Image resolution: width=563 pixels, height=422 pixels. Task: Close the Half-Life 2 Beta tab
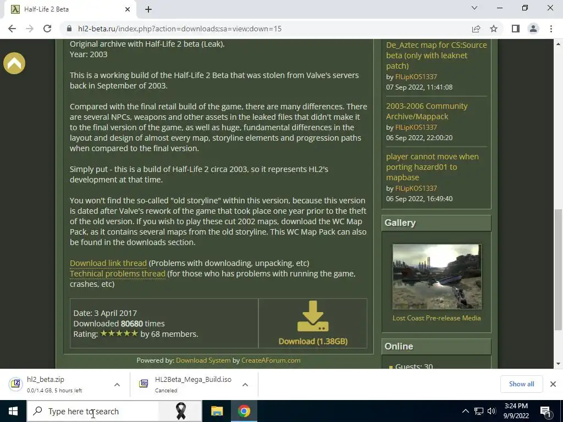[128, 9]
